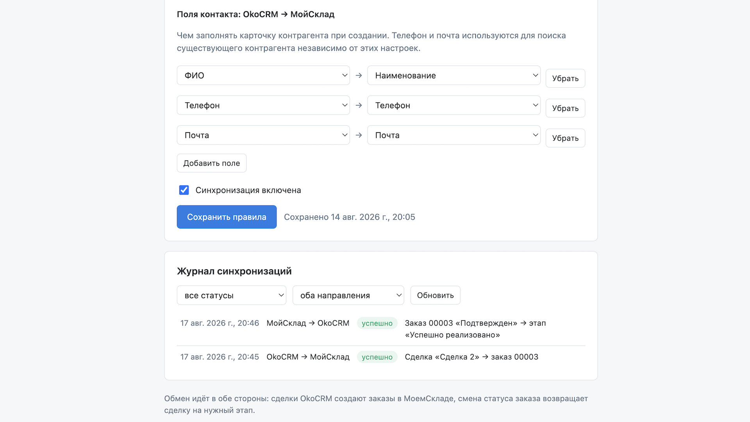Click the «успешно» badge for МойСклад → OkoCRM
Screen dimensions: 750x422
[377, 323]
